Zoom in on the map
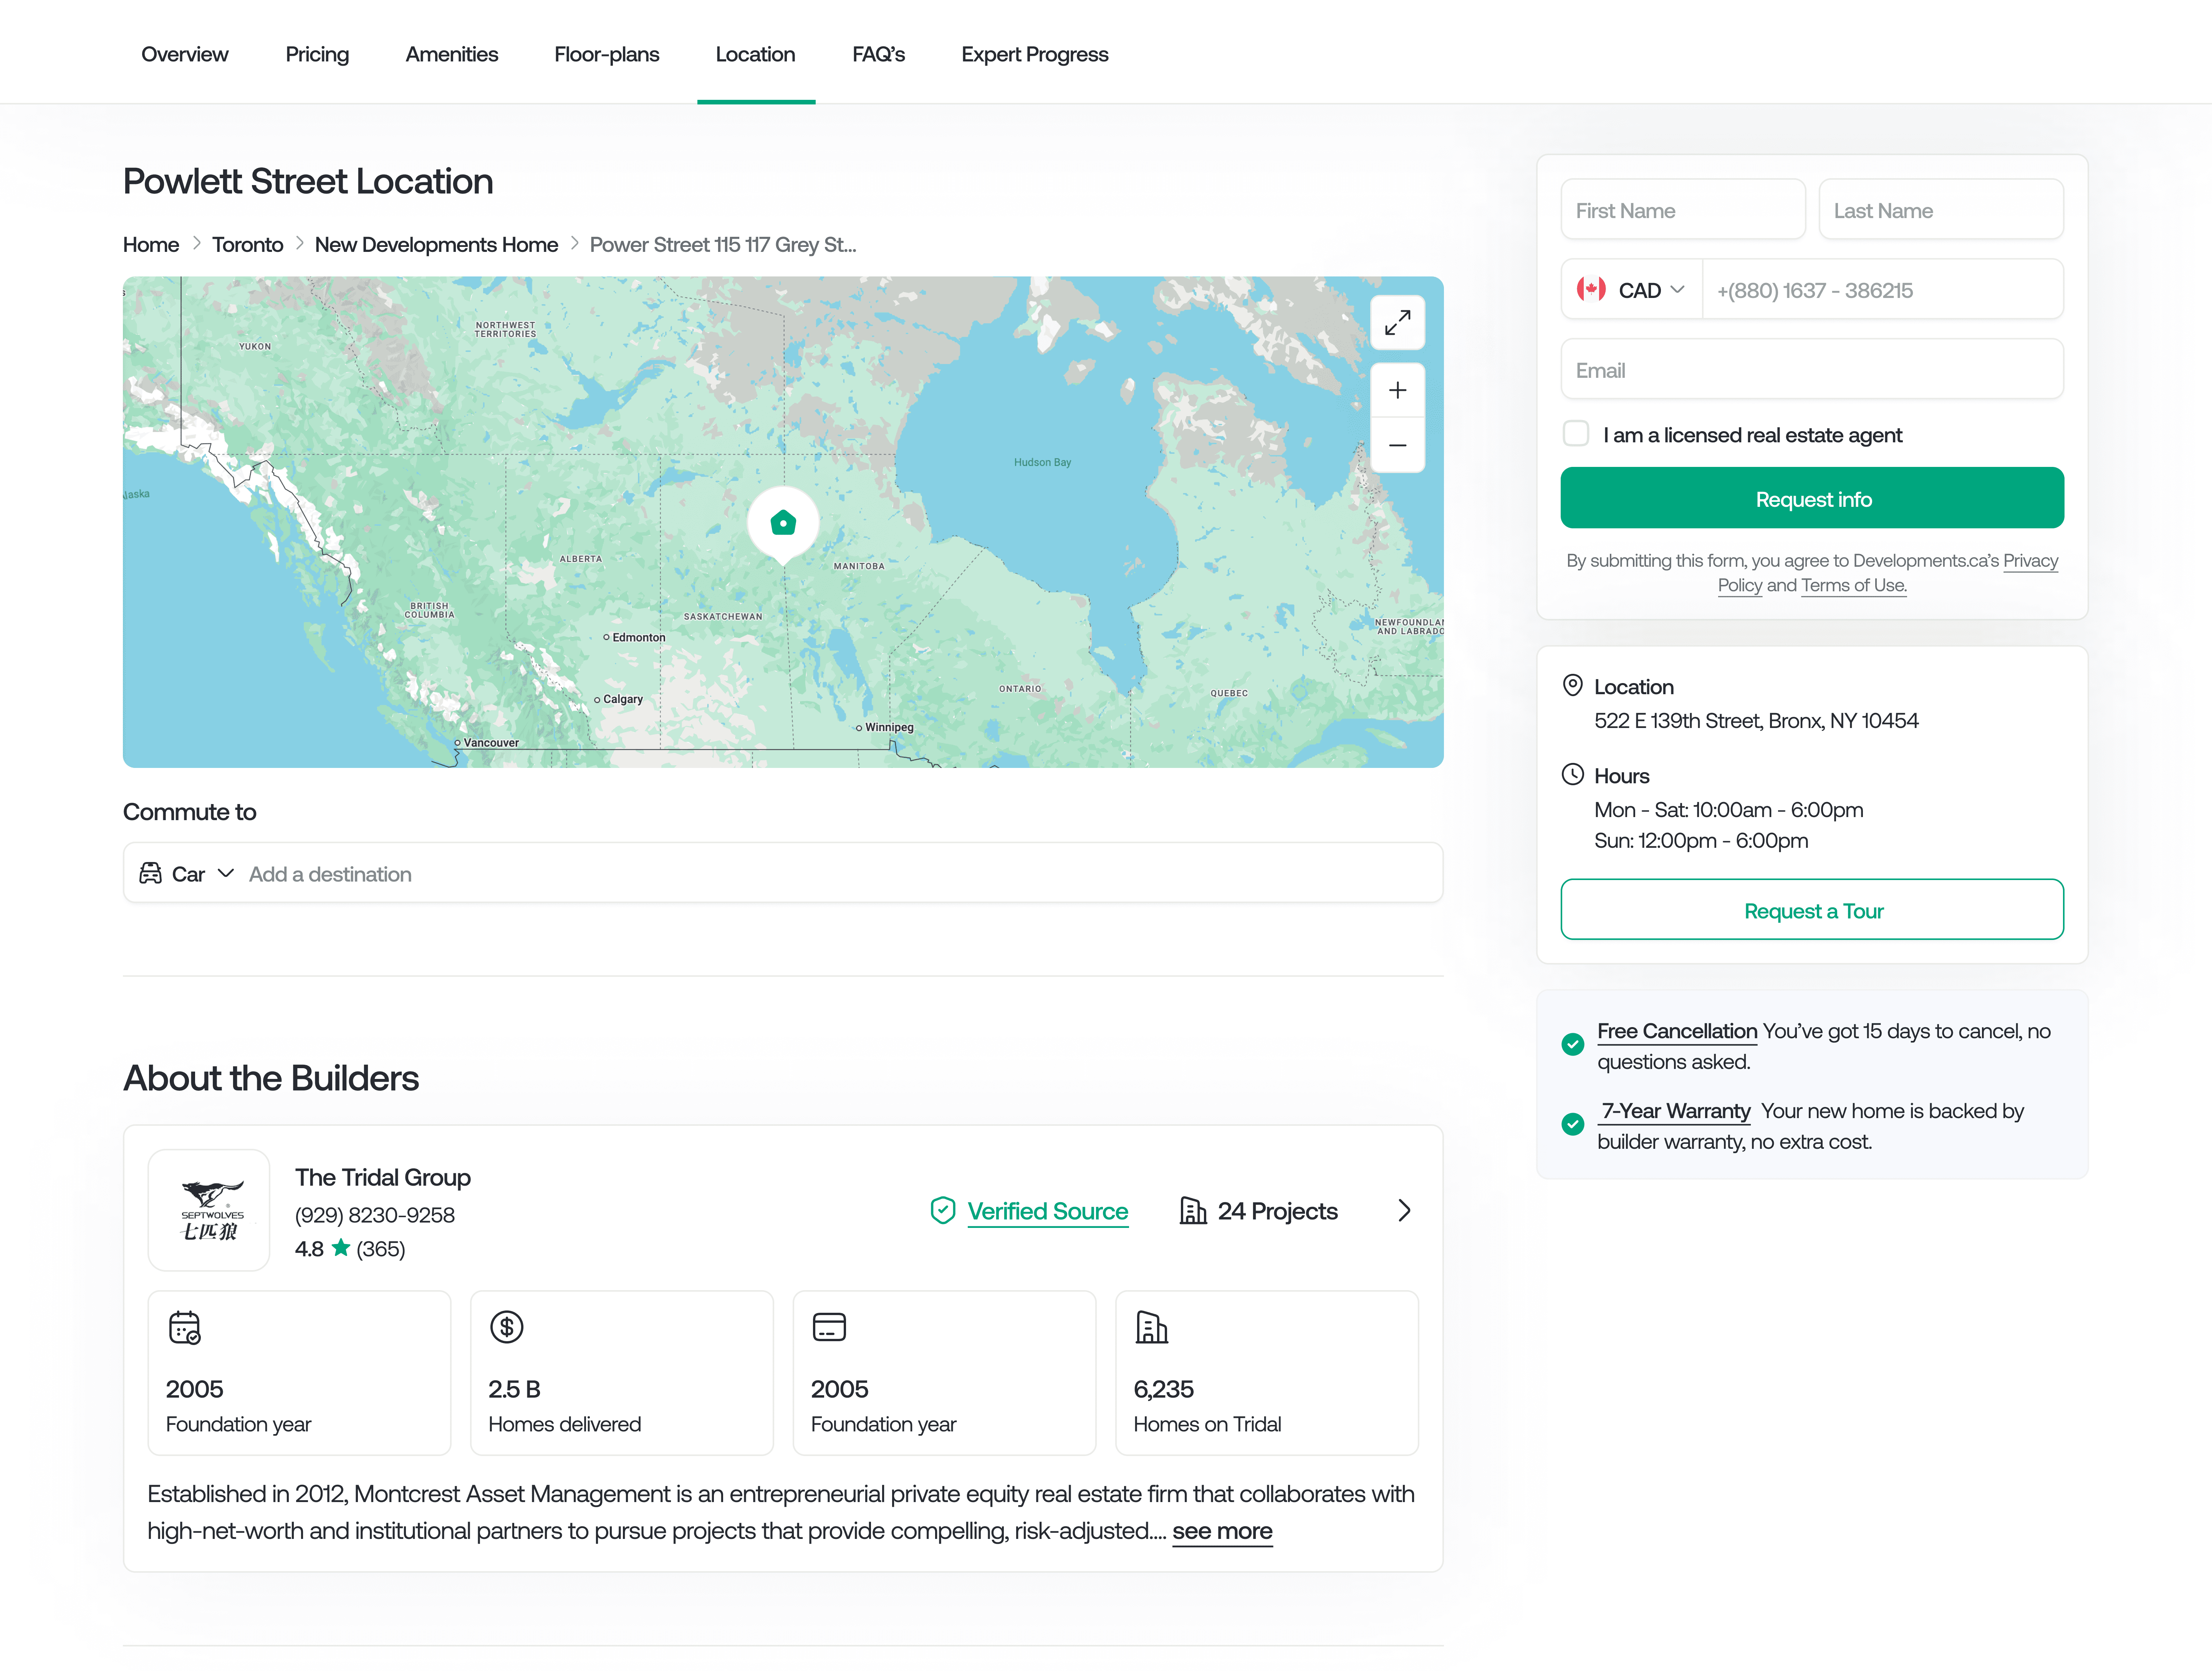Screen dimensions: 2212x1671 coord(1397,390)
